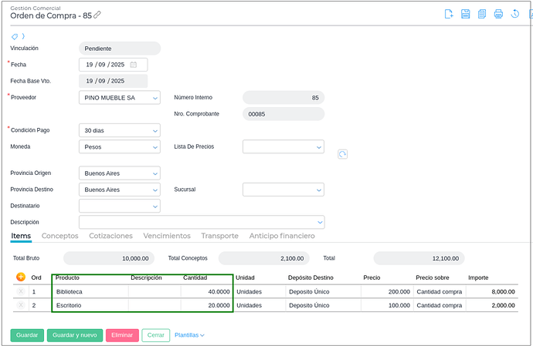This screenshot has width=533, height=346.
Task: Click the attachment clip beside the title
Action: point(97,15)
